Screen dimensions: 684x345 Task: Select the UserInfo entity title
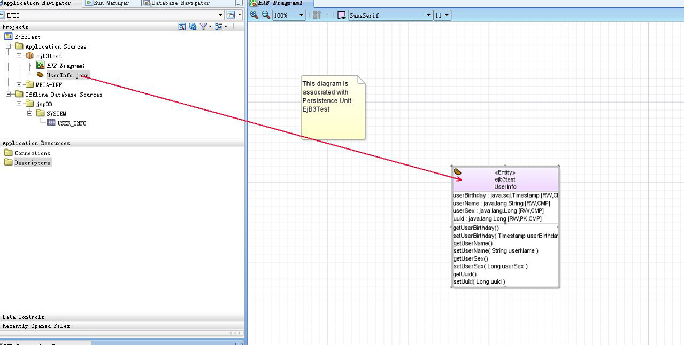pos(505,187)
